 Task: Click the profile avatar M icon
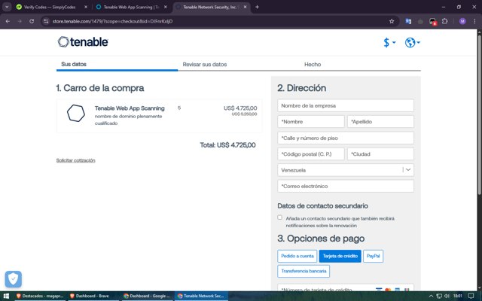click(462, 21)
